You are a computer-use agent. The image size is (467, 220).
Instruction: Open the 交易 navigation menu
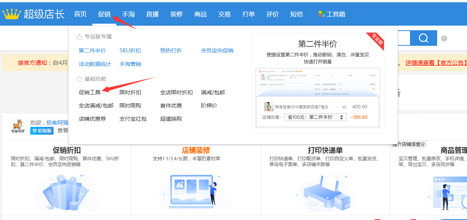coord(225,14)
